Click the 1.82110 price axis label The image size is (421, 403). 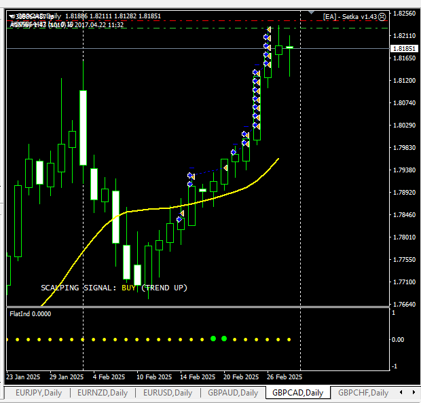pyautogui.click(x=404, y=36)
